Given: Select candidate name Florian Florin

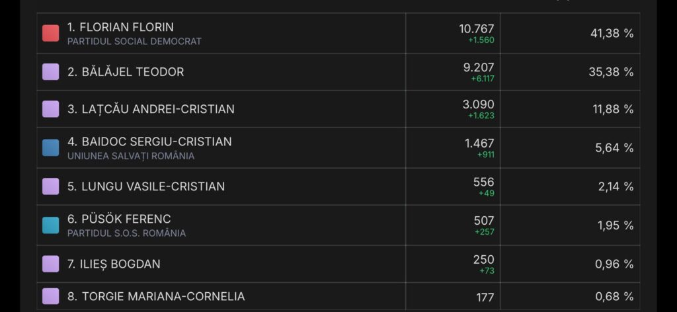Looking at the screenshot, I should [120, 28].
